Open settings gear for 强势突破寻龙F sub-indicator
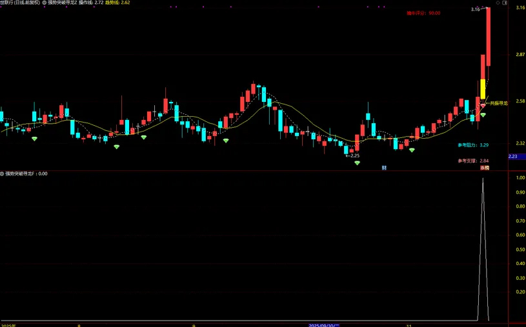 3,173
